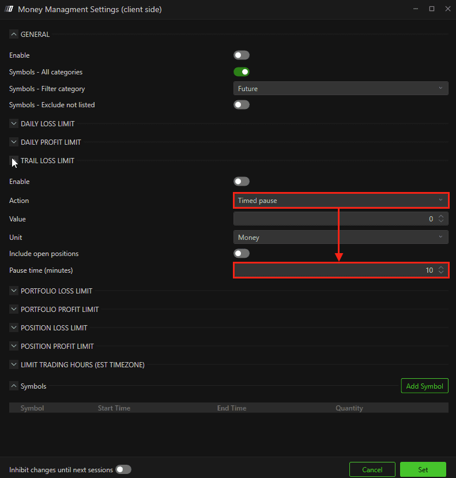Click the Add Symbol button
This screenshot has width=456, height=478.
click(425, 386)
